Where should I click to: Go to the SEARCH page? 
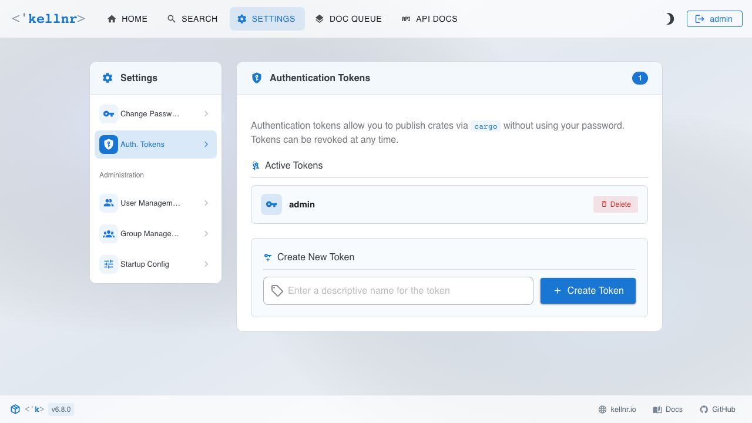click(192, 19)
